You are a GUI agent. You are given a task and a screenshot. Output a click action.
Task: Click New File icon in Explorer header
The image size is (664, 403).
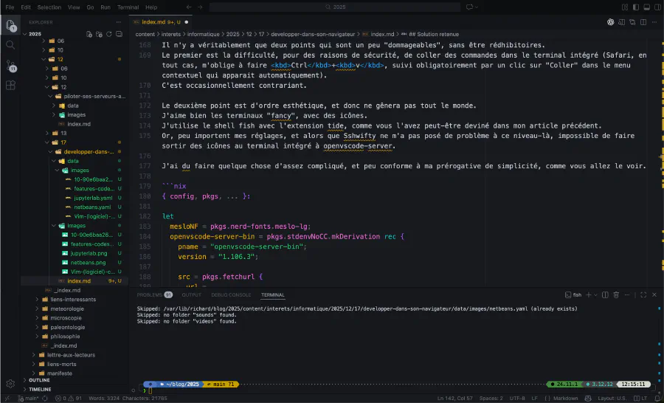89,34
